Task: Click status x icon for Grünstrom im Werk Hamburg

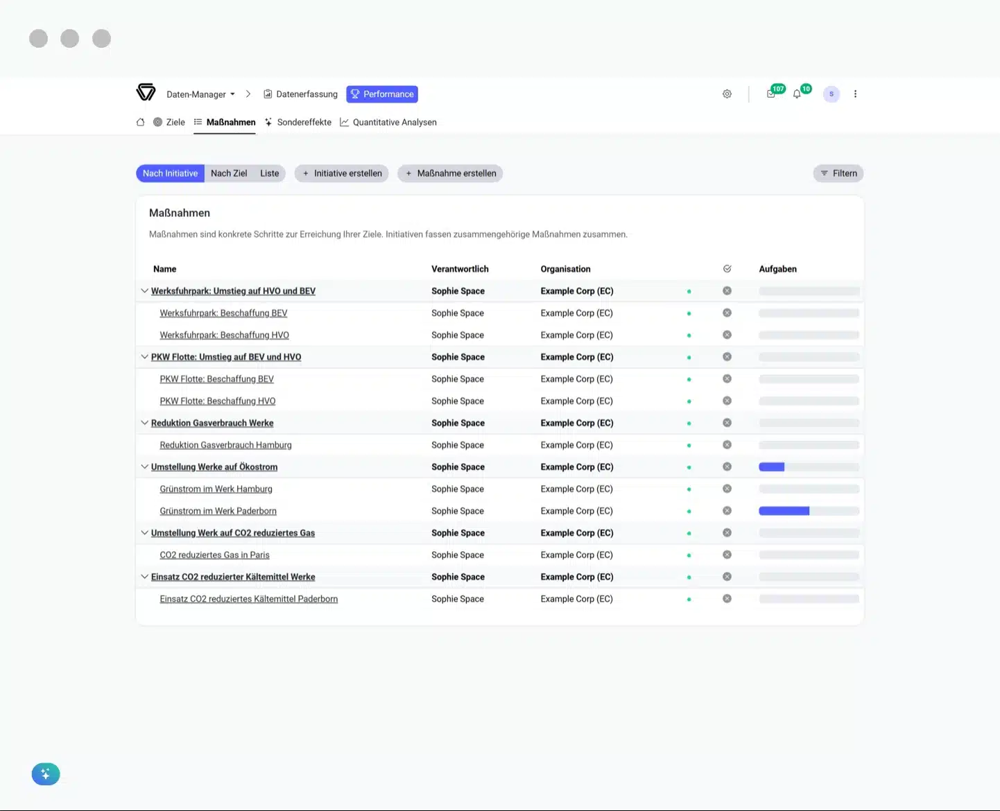Action: [727, 489]
